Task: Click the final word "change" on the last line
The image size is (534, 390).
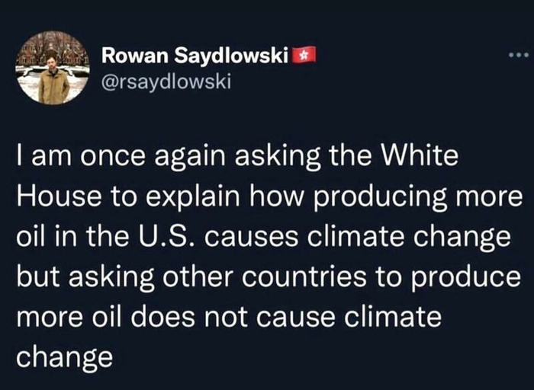Action: 63,354
